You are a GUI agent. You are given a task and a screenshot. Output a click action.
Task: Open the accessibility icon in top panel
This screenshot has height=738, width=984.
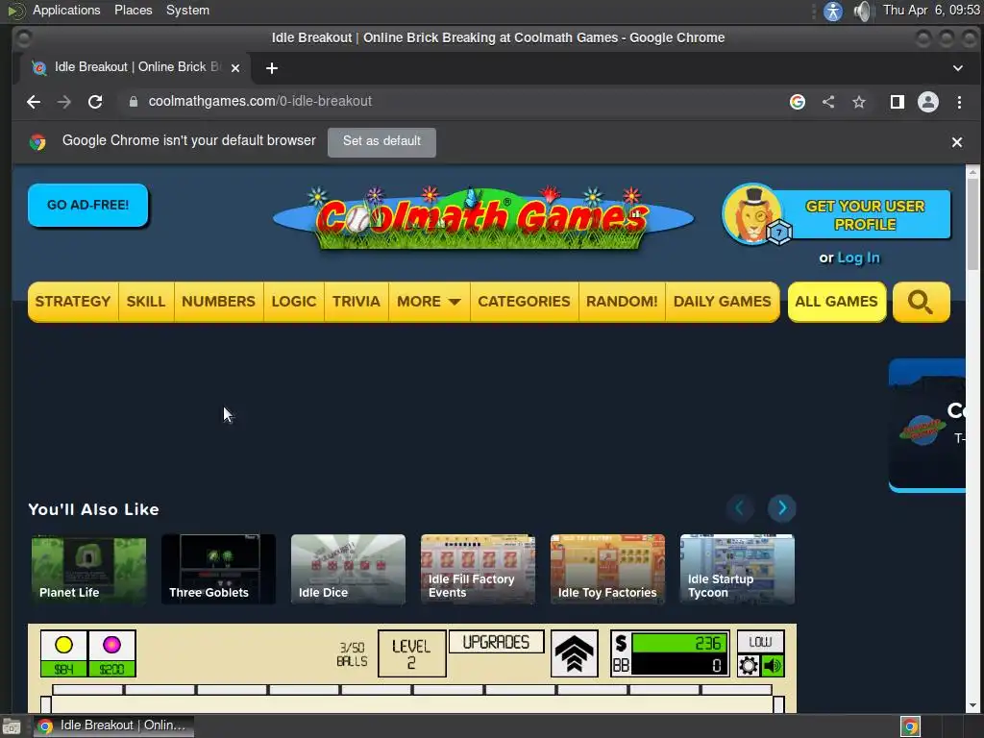pos(833,12)
